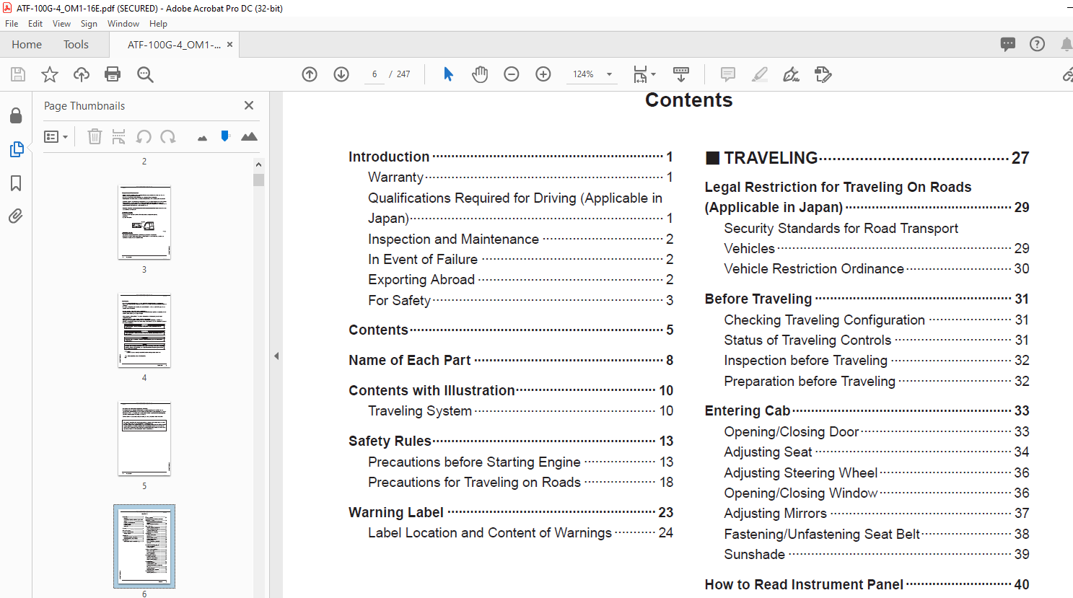Open Entering Cab contents entry
This screenshot has width=1073, height=598.
867,410
